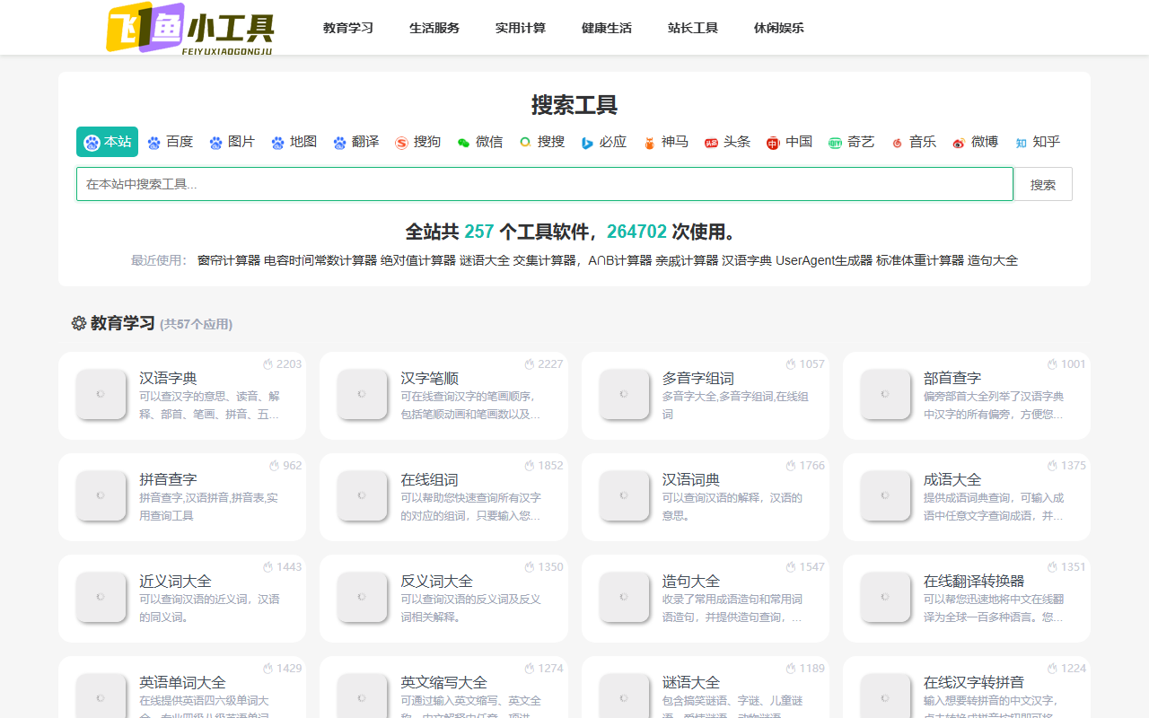Click the 264702 usage count text
Image resolution: width=1149 pixels, height=718 pixels.
click(636, 232)
